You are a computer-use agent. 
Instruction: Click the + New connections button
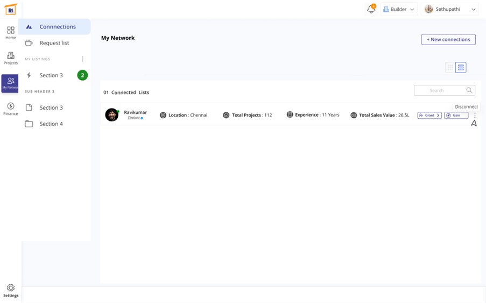tap(448, 40)
